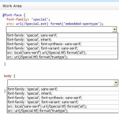Choose second-list font-synthesis: sans-serif option

[63, 98]
